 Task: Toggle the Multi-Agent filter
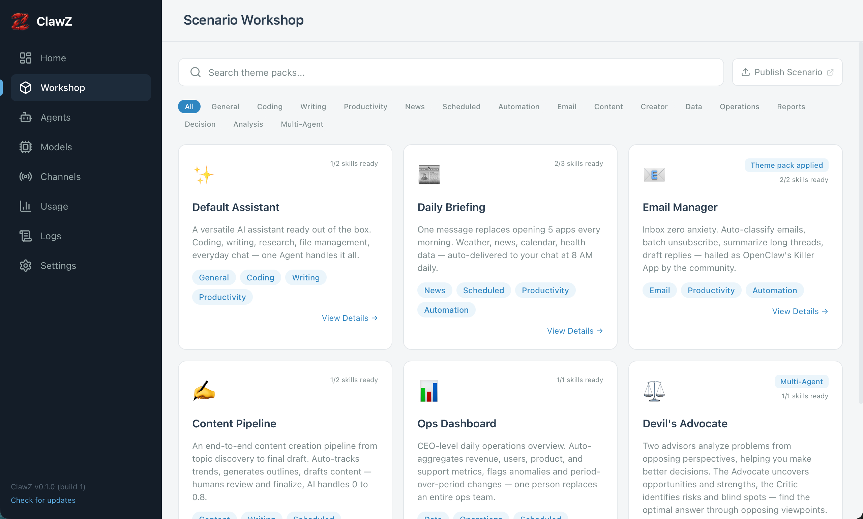pos(302,124)
